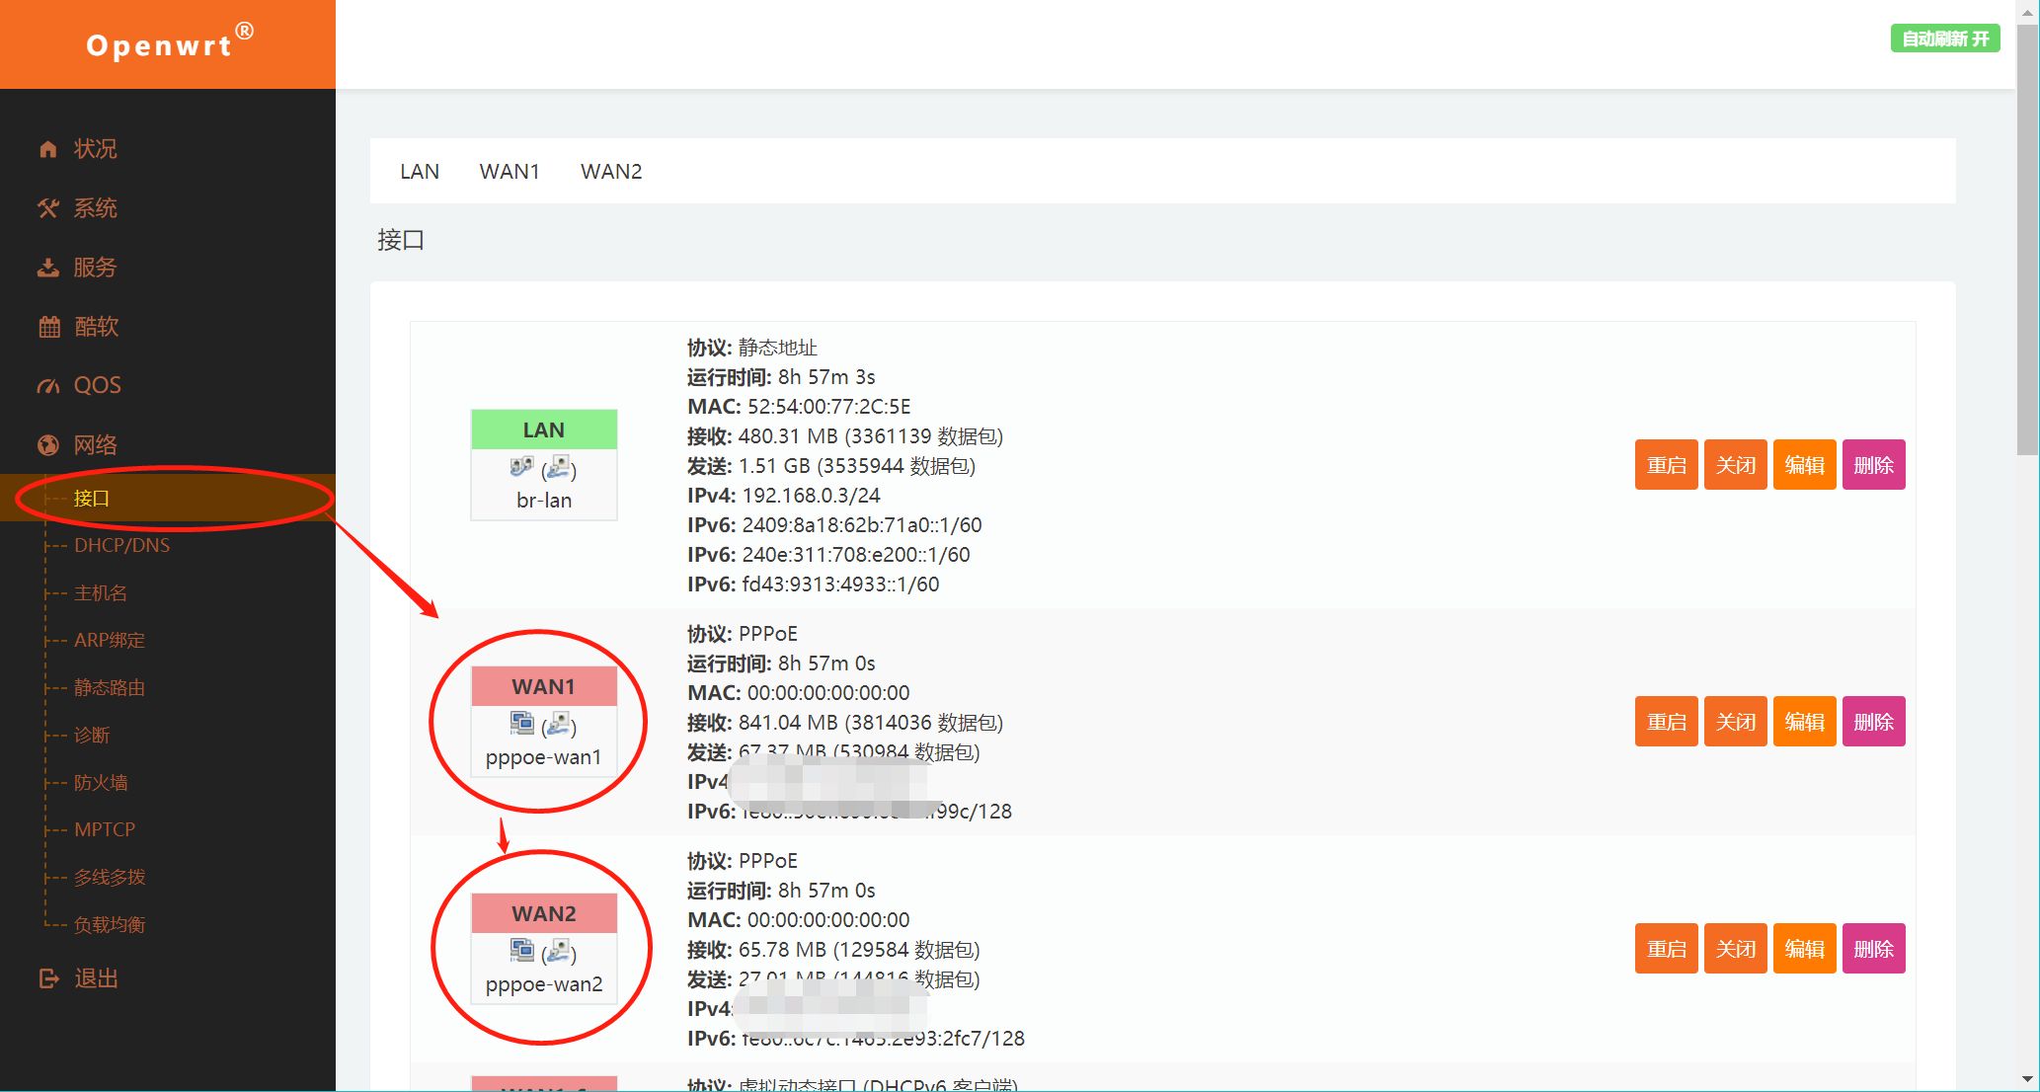Click the home icon beside 状况
The width and height of the screenshot is (2040, 1092).
click(47, 149)
